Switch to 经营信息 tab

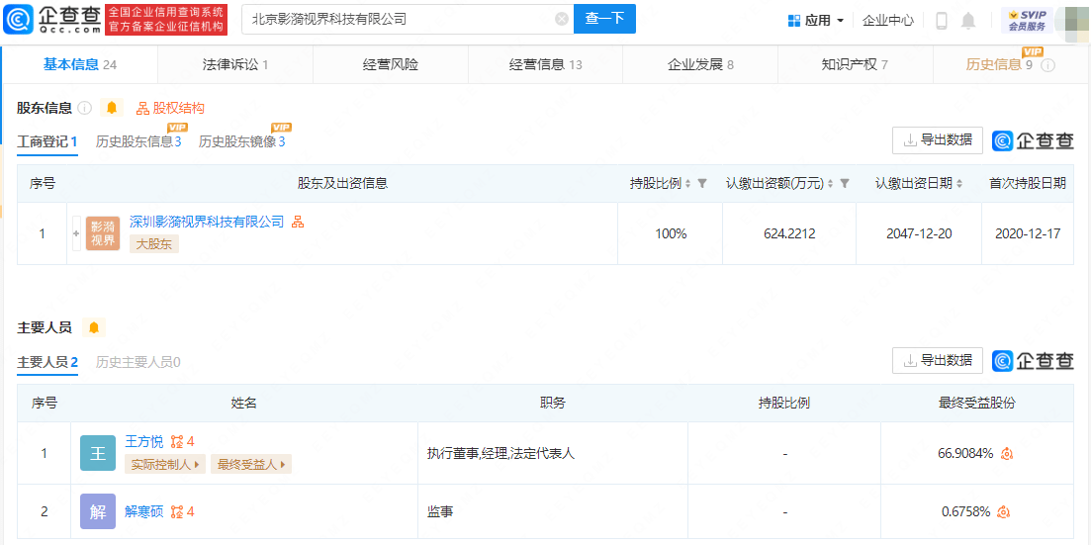[x=546, y=64]
